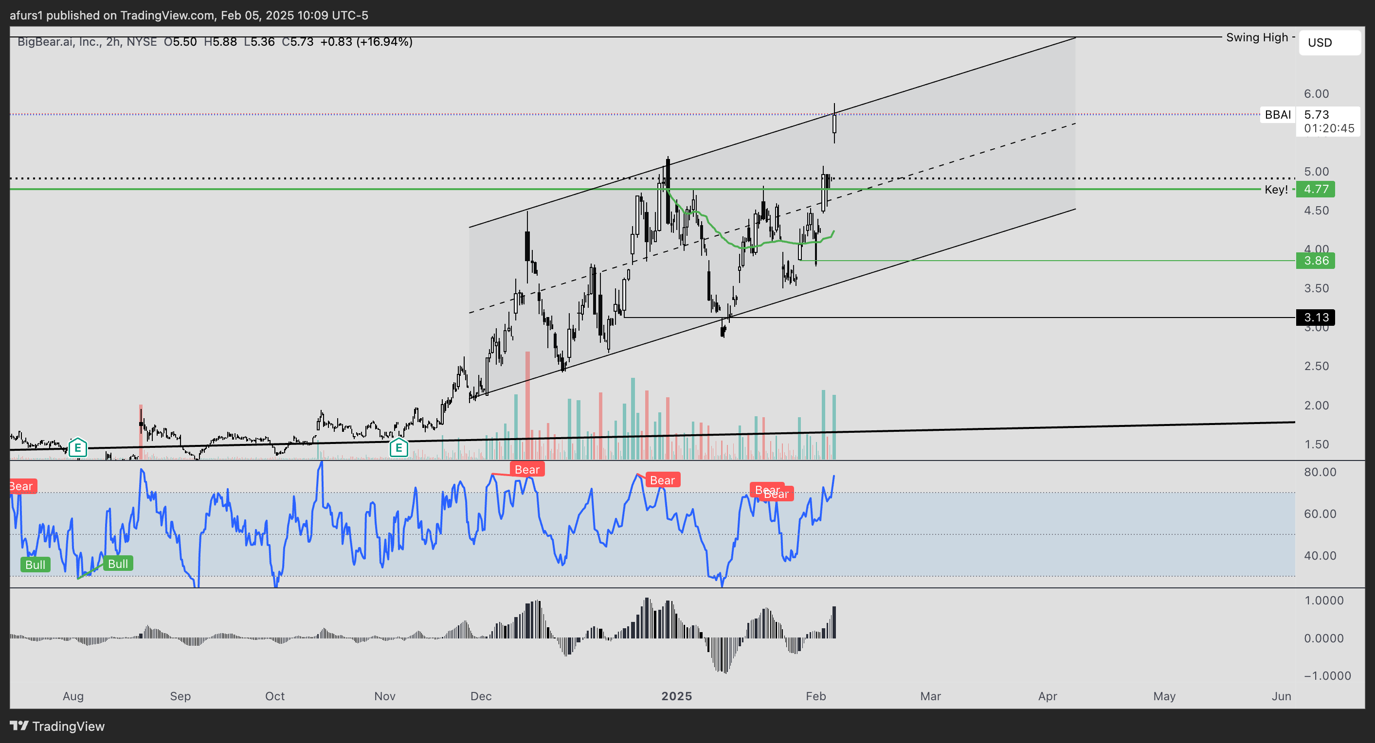This screenshot has height=743, width=1375.
Task: Click the 1.50 price axis label
Action: (1316, 444)
